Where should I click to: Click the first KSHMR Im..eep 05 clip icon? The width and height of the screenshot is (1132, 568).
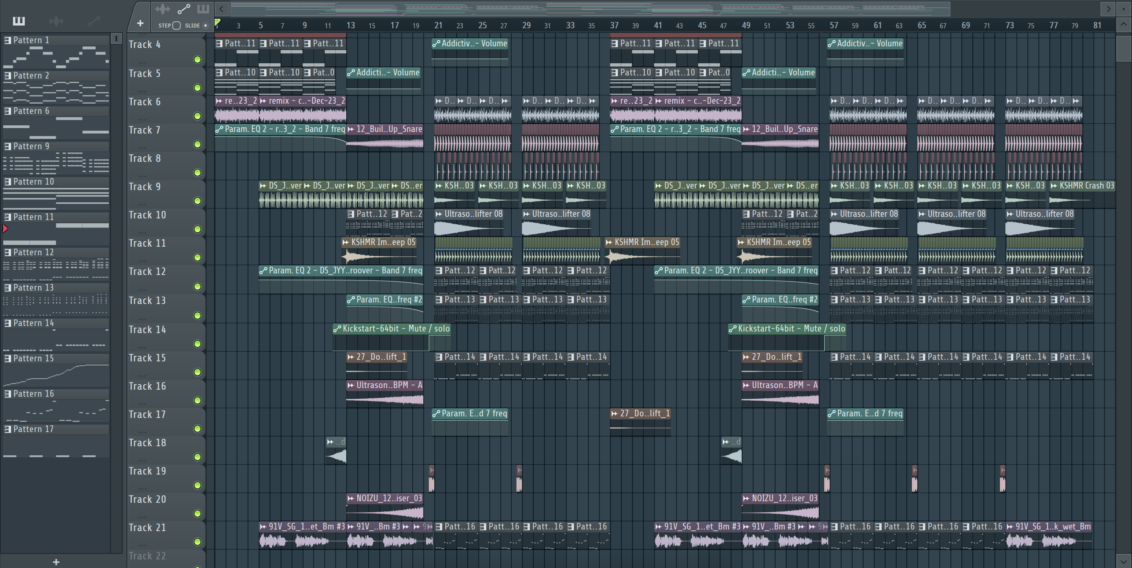point(346,242)
